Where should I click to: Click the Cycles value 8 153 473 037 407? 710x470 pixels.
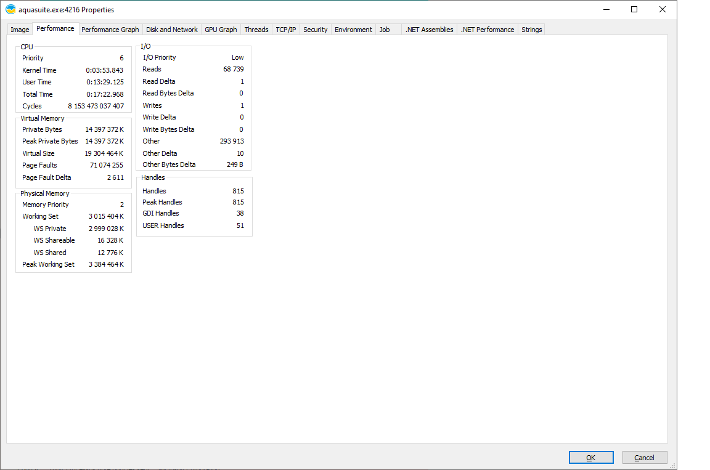(96, 106)
